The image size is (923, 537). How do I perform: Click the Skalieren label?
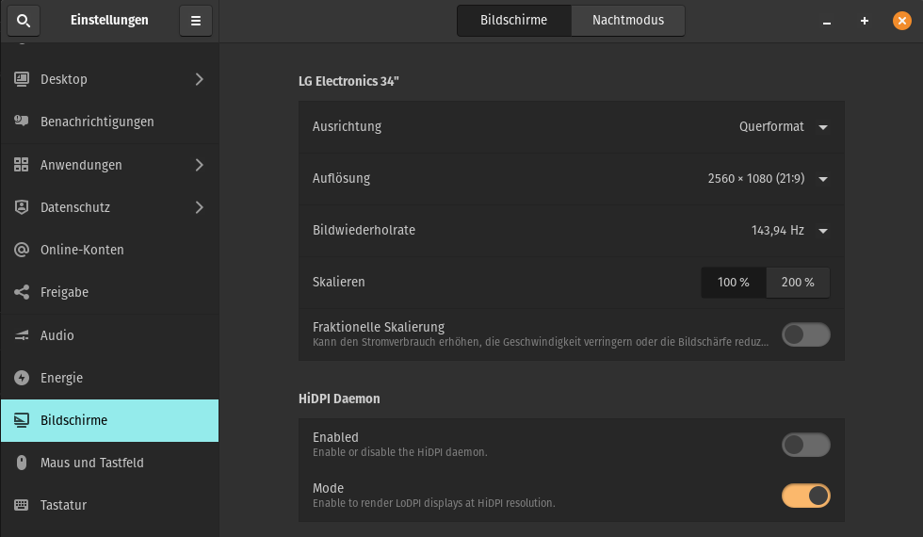point(338,282)
